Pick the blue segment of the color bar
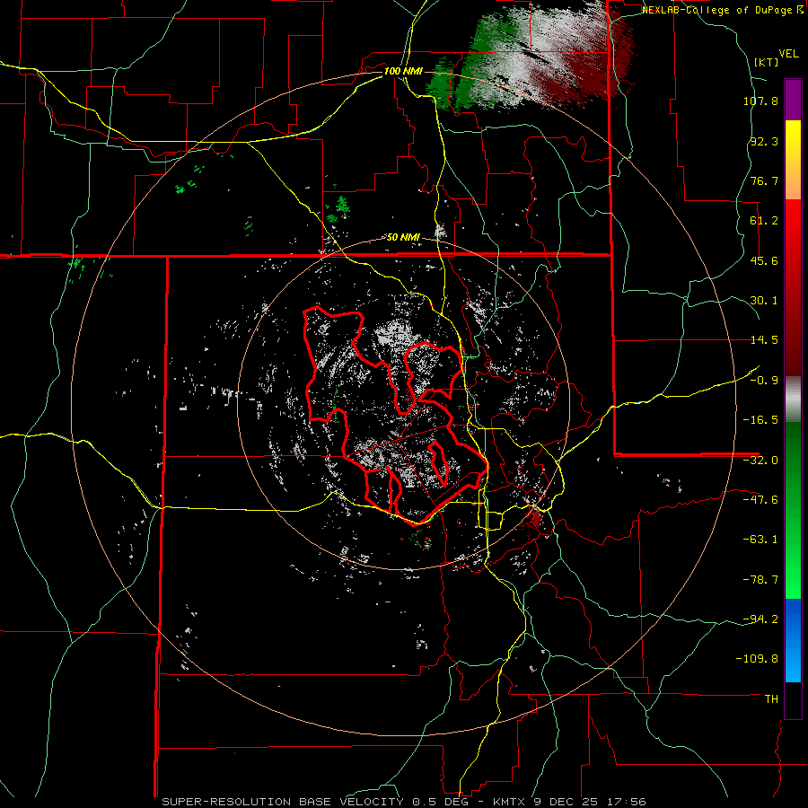Viewport: 808px width, 808px height. (793, 640)
